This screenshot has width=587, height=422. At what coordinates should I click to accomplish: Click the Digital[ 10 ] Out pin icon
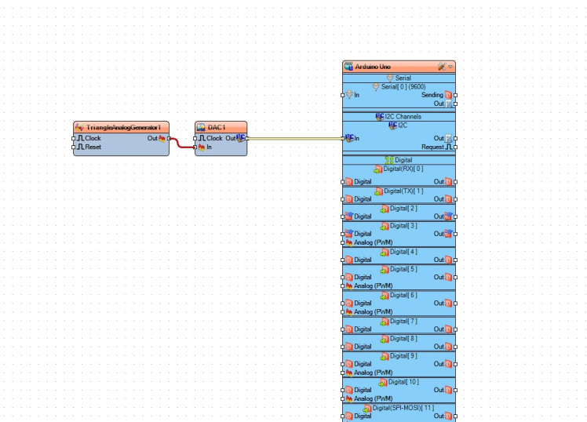coord(448,390)
